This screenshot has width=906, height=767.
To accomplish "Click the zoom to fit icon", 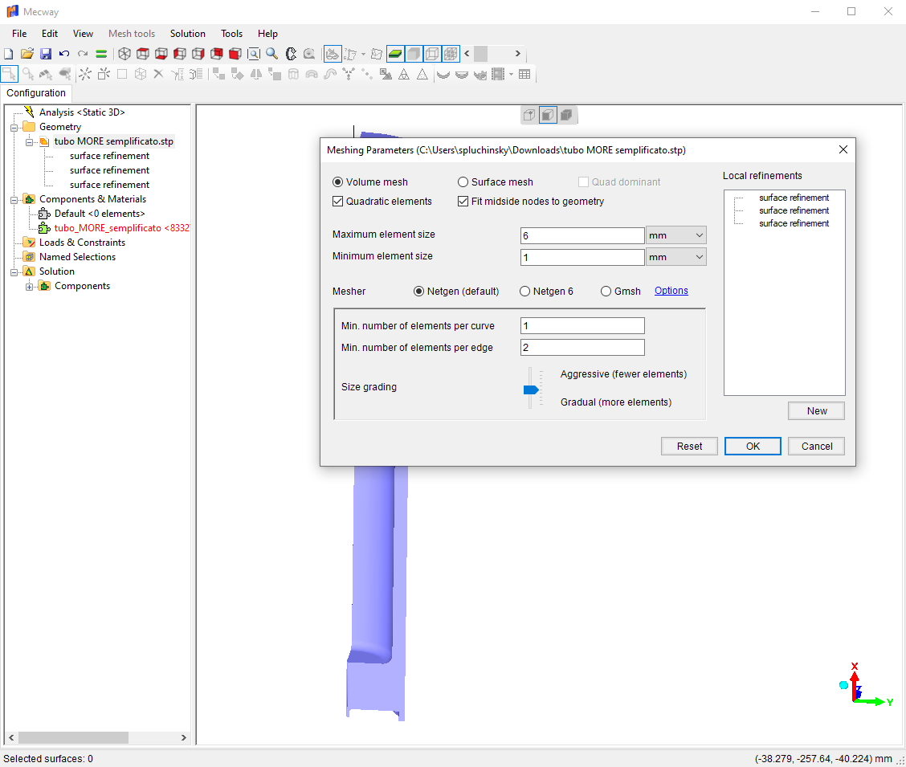I will click(254, 54).
